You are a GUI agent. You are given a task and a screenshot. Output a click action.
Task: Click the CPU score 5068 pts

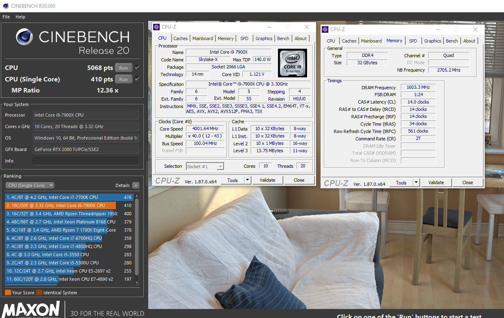coord(100,68)
